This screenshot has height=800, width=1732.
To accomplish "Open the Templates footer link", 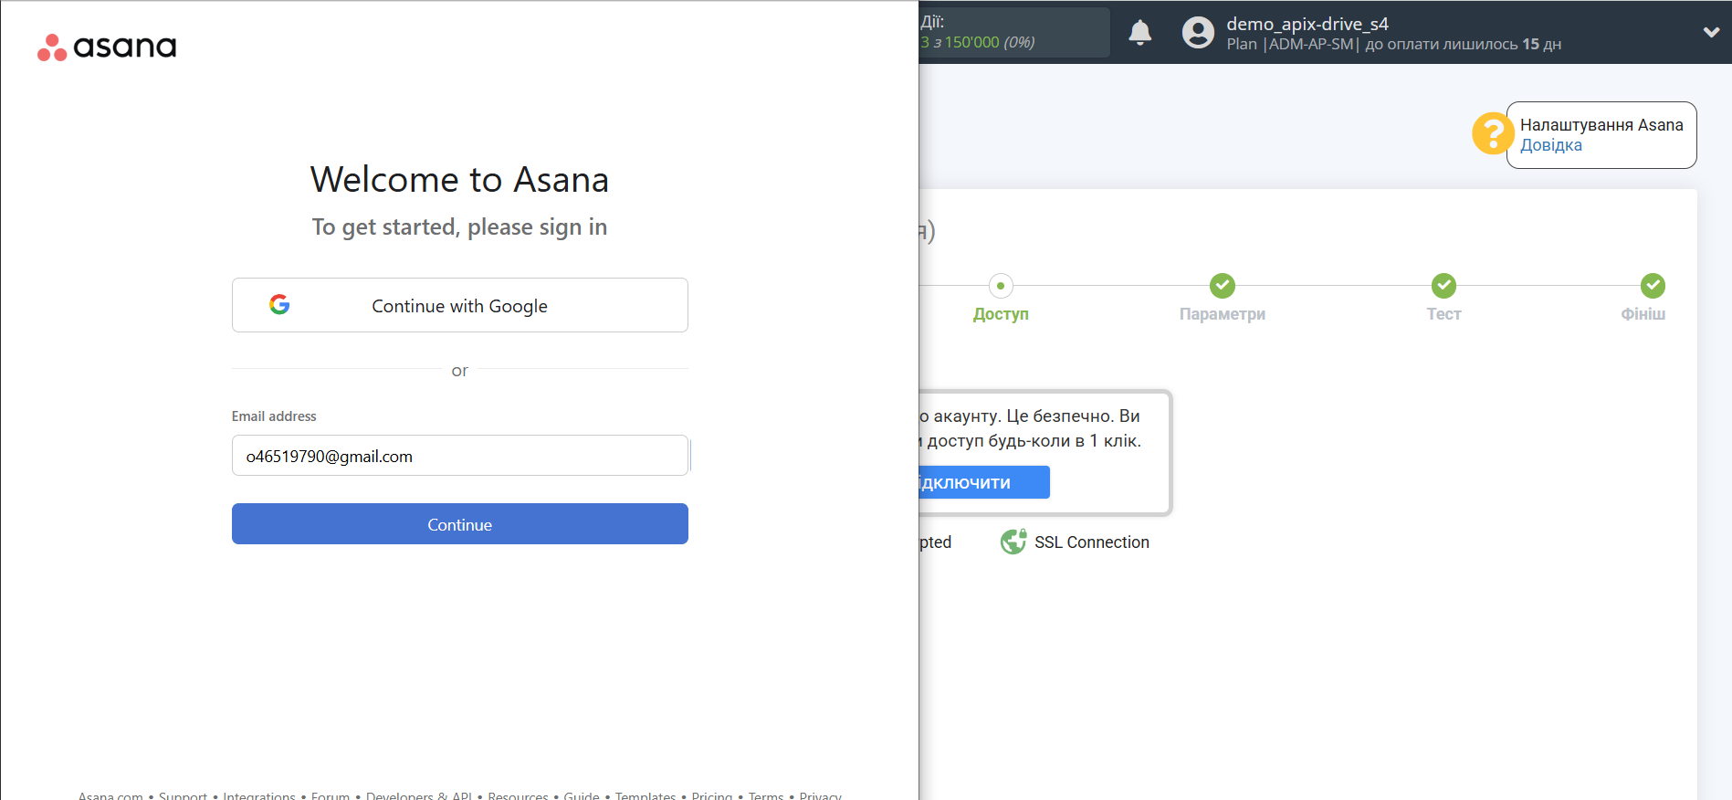I will [646, 795].
